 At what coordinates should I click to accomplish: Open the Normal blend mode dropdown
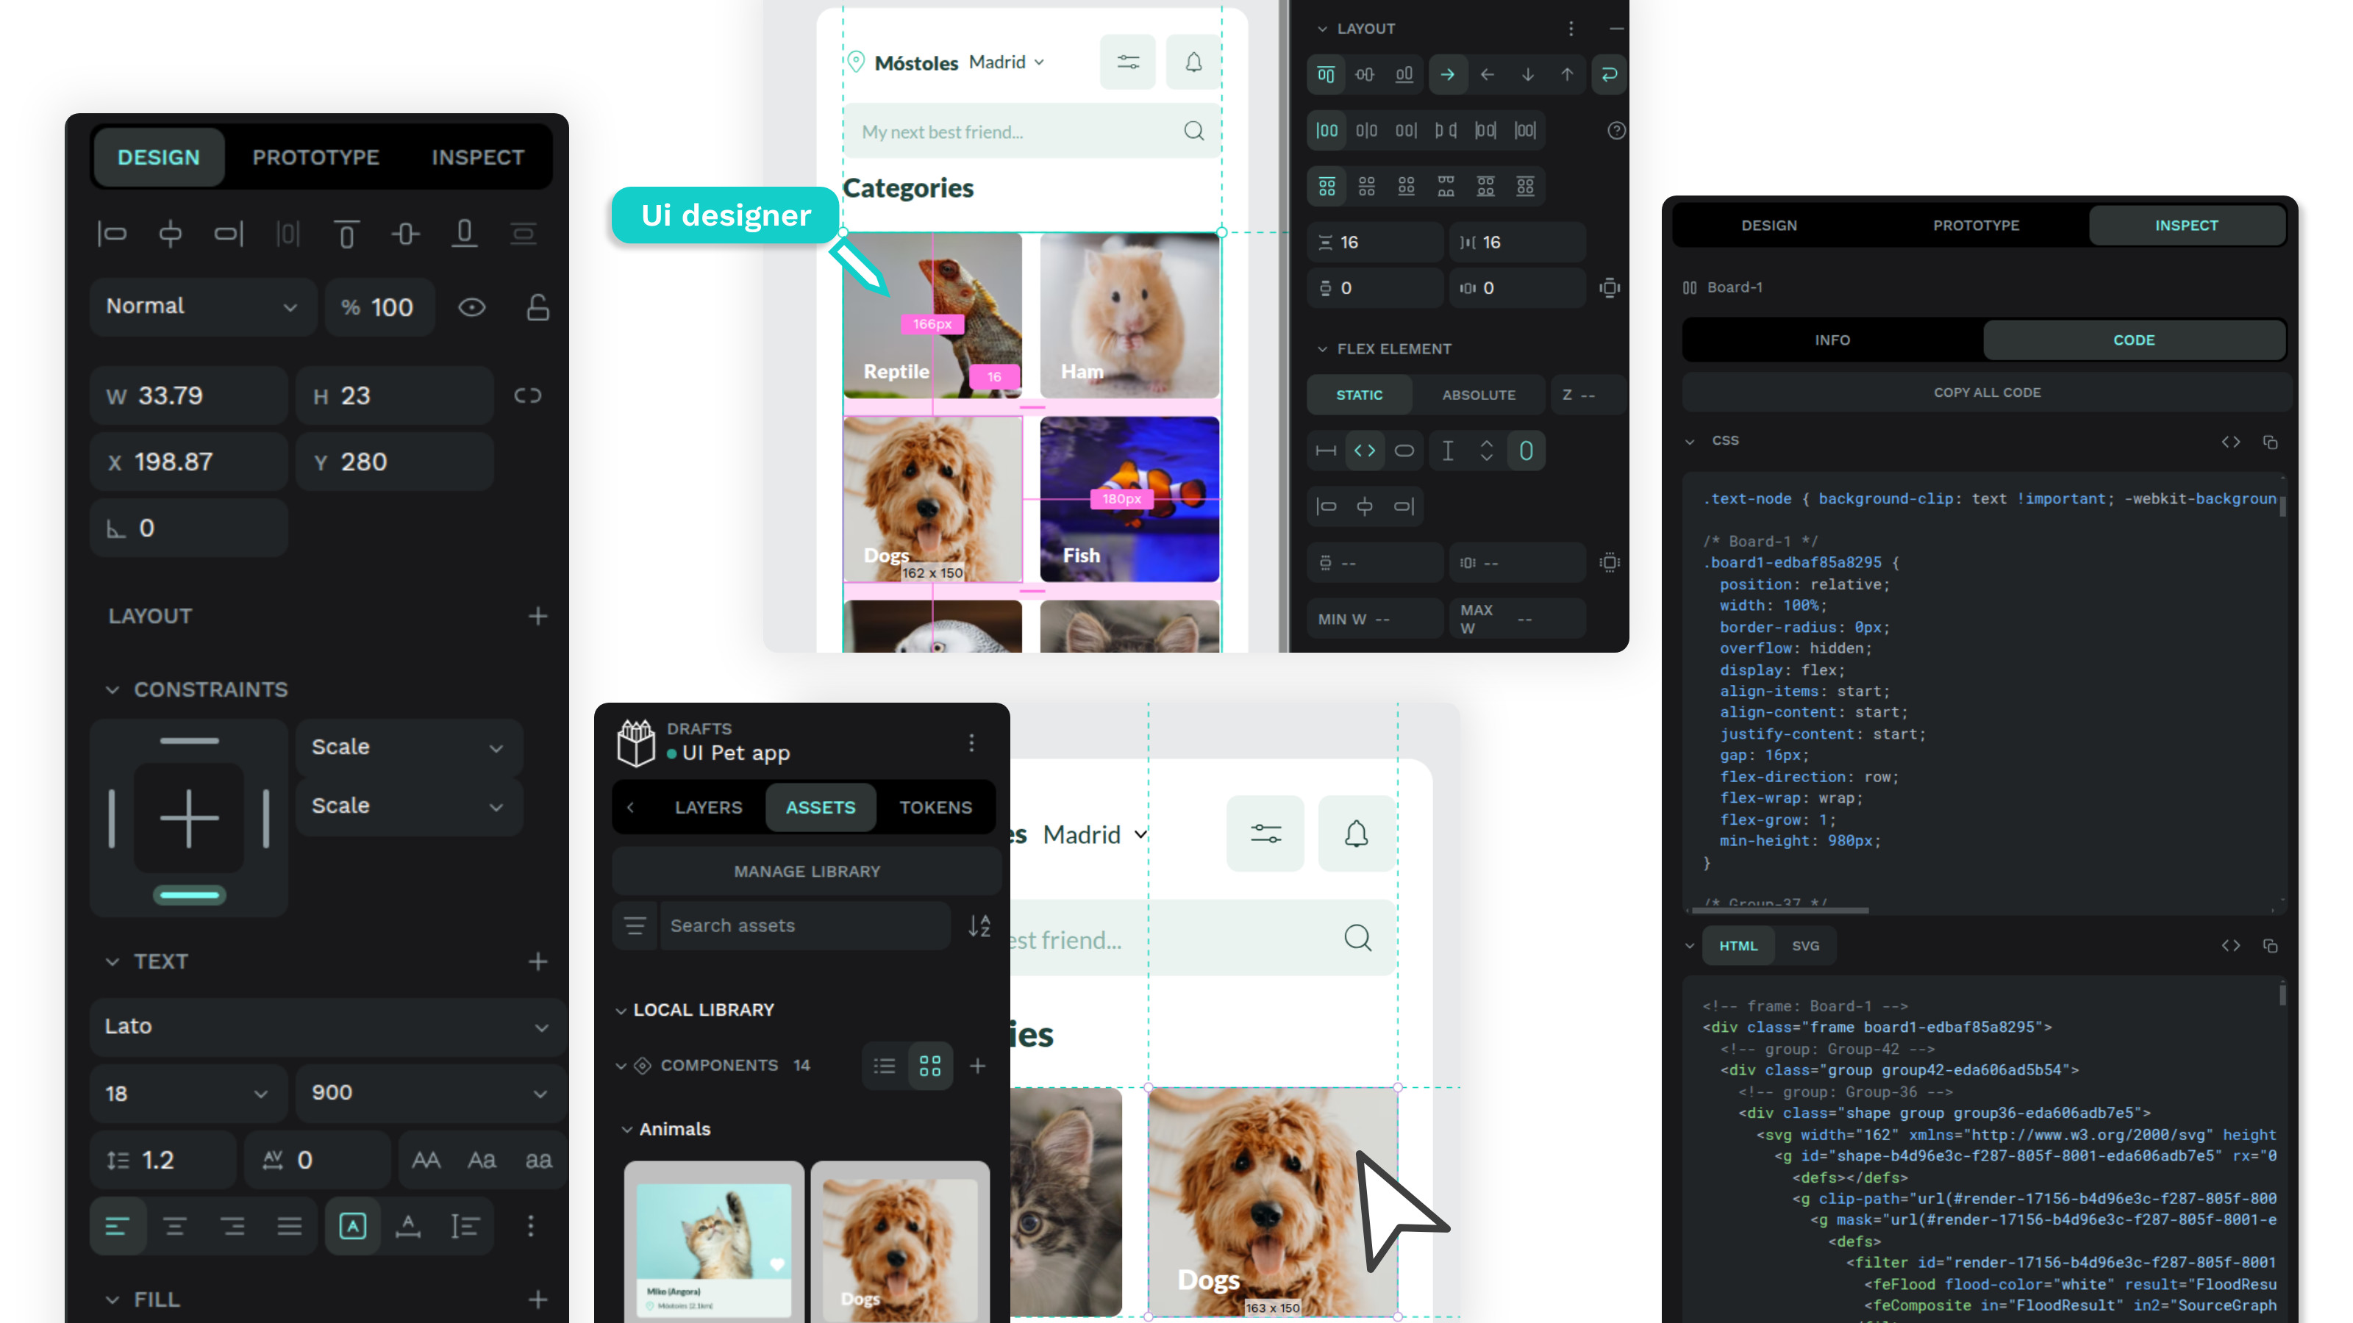[x=202, y=306]
